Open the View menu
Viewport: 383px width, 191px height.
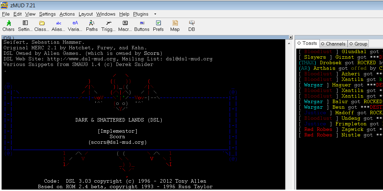point(30,14)
